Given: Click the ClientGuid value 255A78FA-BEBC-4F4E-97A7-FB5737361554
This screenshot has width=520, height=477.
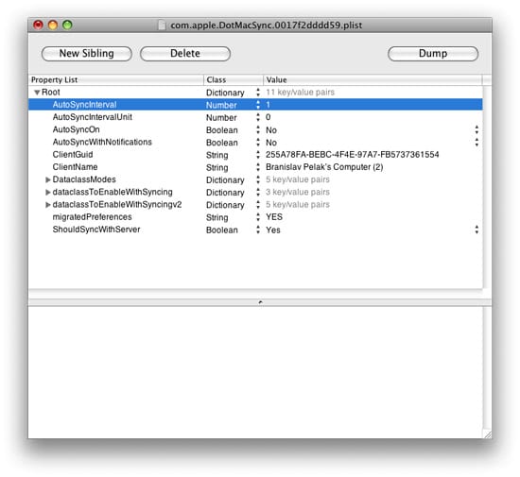Looking at the screenshot, I should point(353,155).
